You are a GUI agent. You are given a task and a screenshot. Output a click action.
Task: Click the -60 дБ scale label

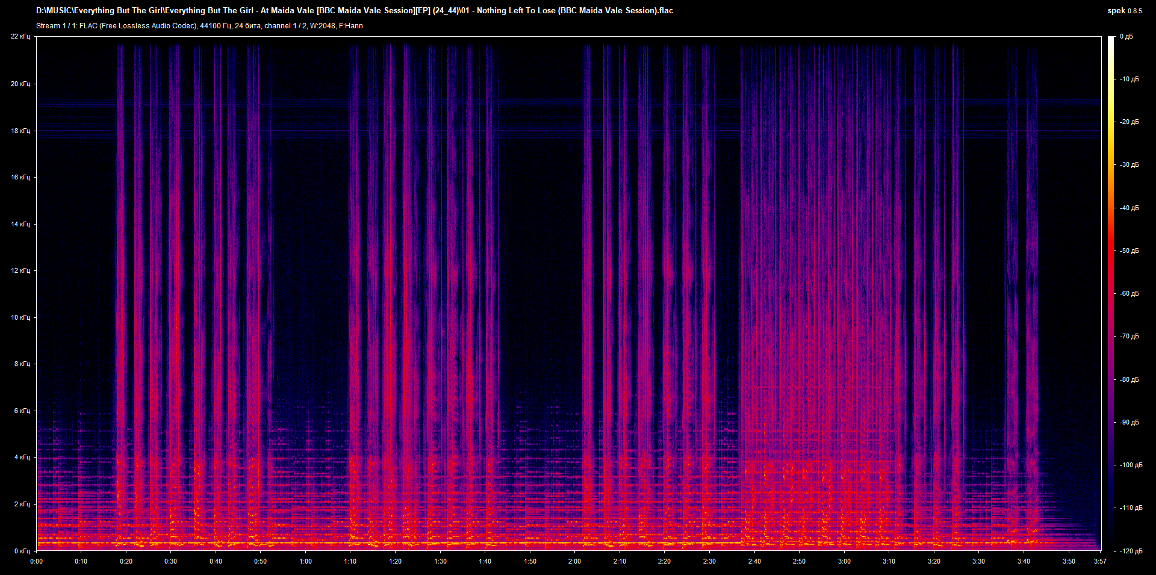1129,293
